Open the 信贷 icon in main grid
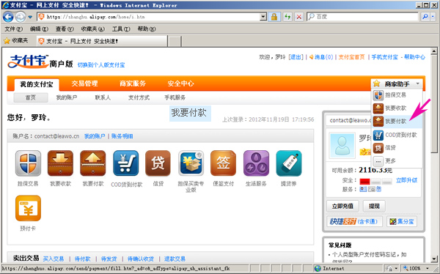 158,163
